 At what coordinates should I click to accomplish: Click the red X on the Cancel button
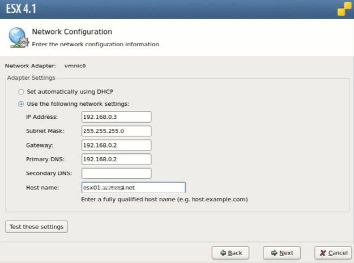click(323, 253)
